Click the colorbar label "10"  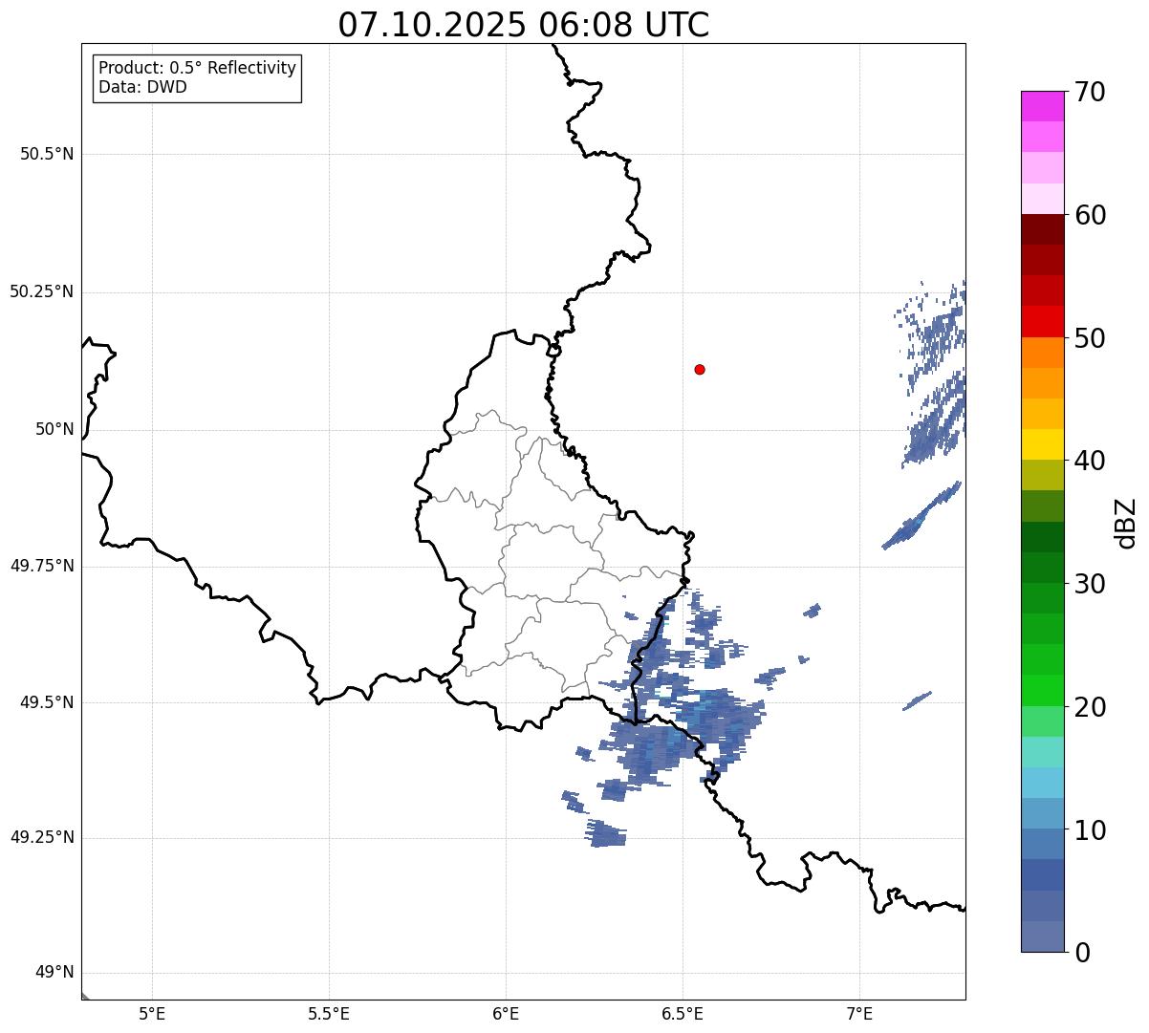click(1089, 830)
